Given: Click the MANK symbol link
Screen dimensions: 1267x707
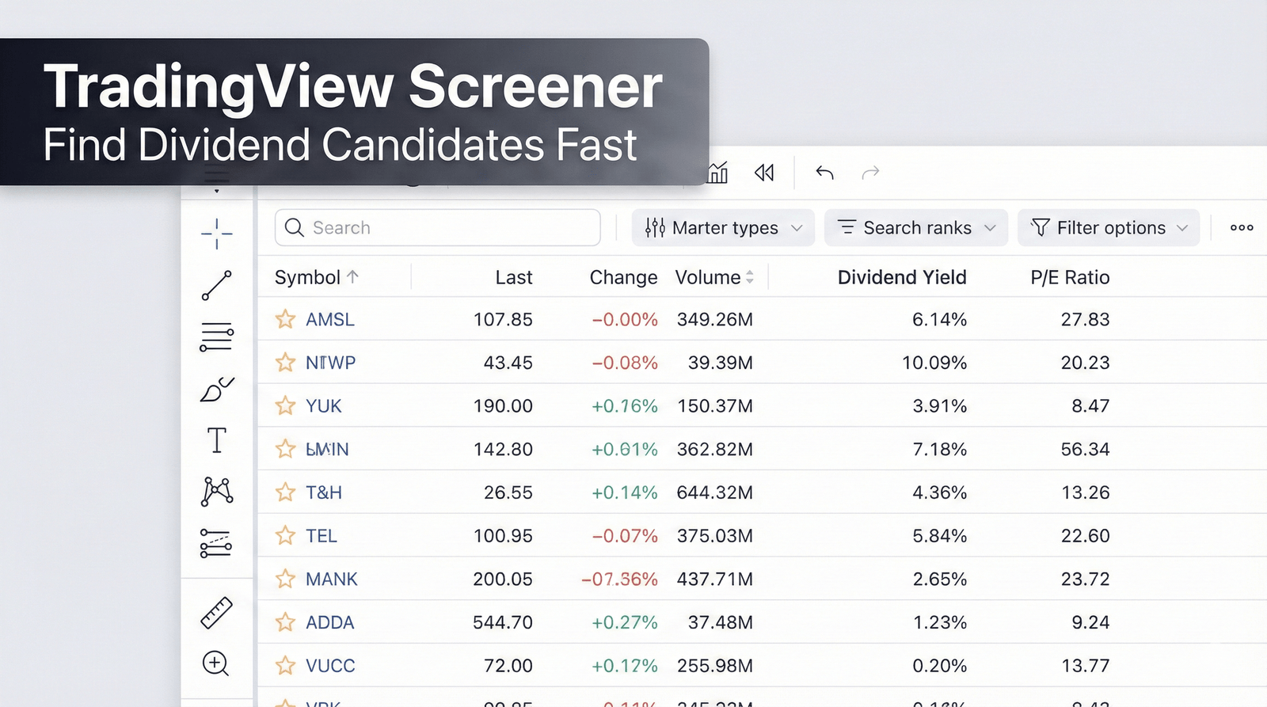Looking at the screenshot, I should pyautogui.click(x=331, y=579).
